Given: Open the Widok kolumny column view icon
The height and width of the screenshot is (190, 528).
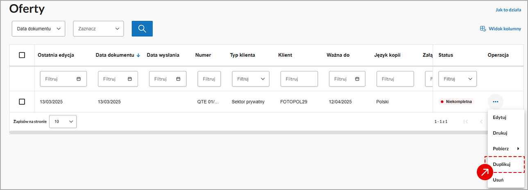Looking at the screenshot, I should [483, 29].
